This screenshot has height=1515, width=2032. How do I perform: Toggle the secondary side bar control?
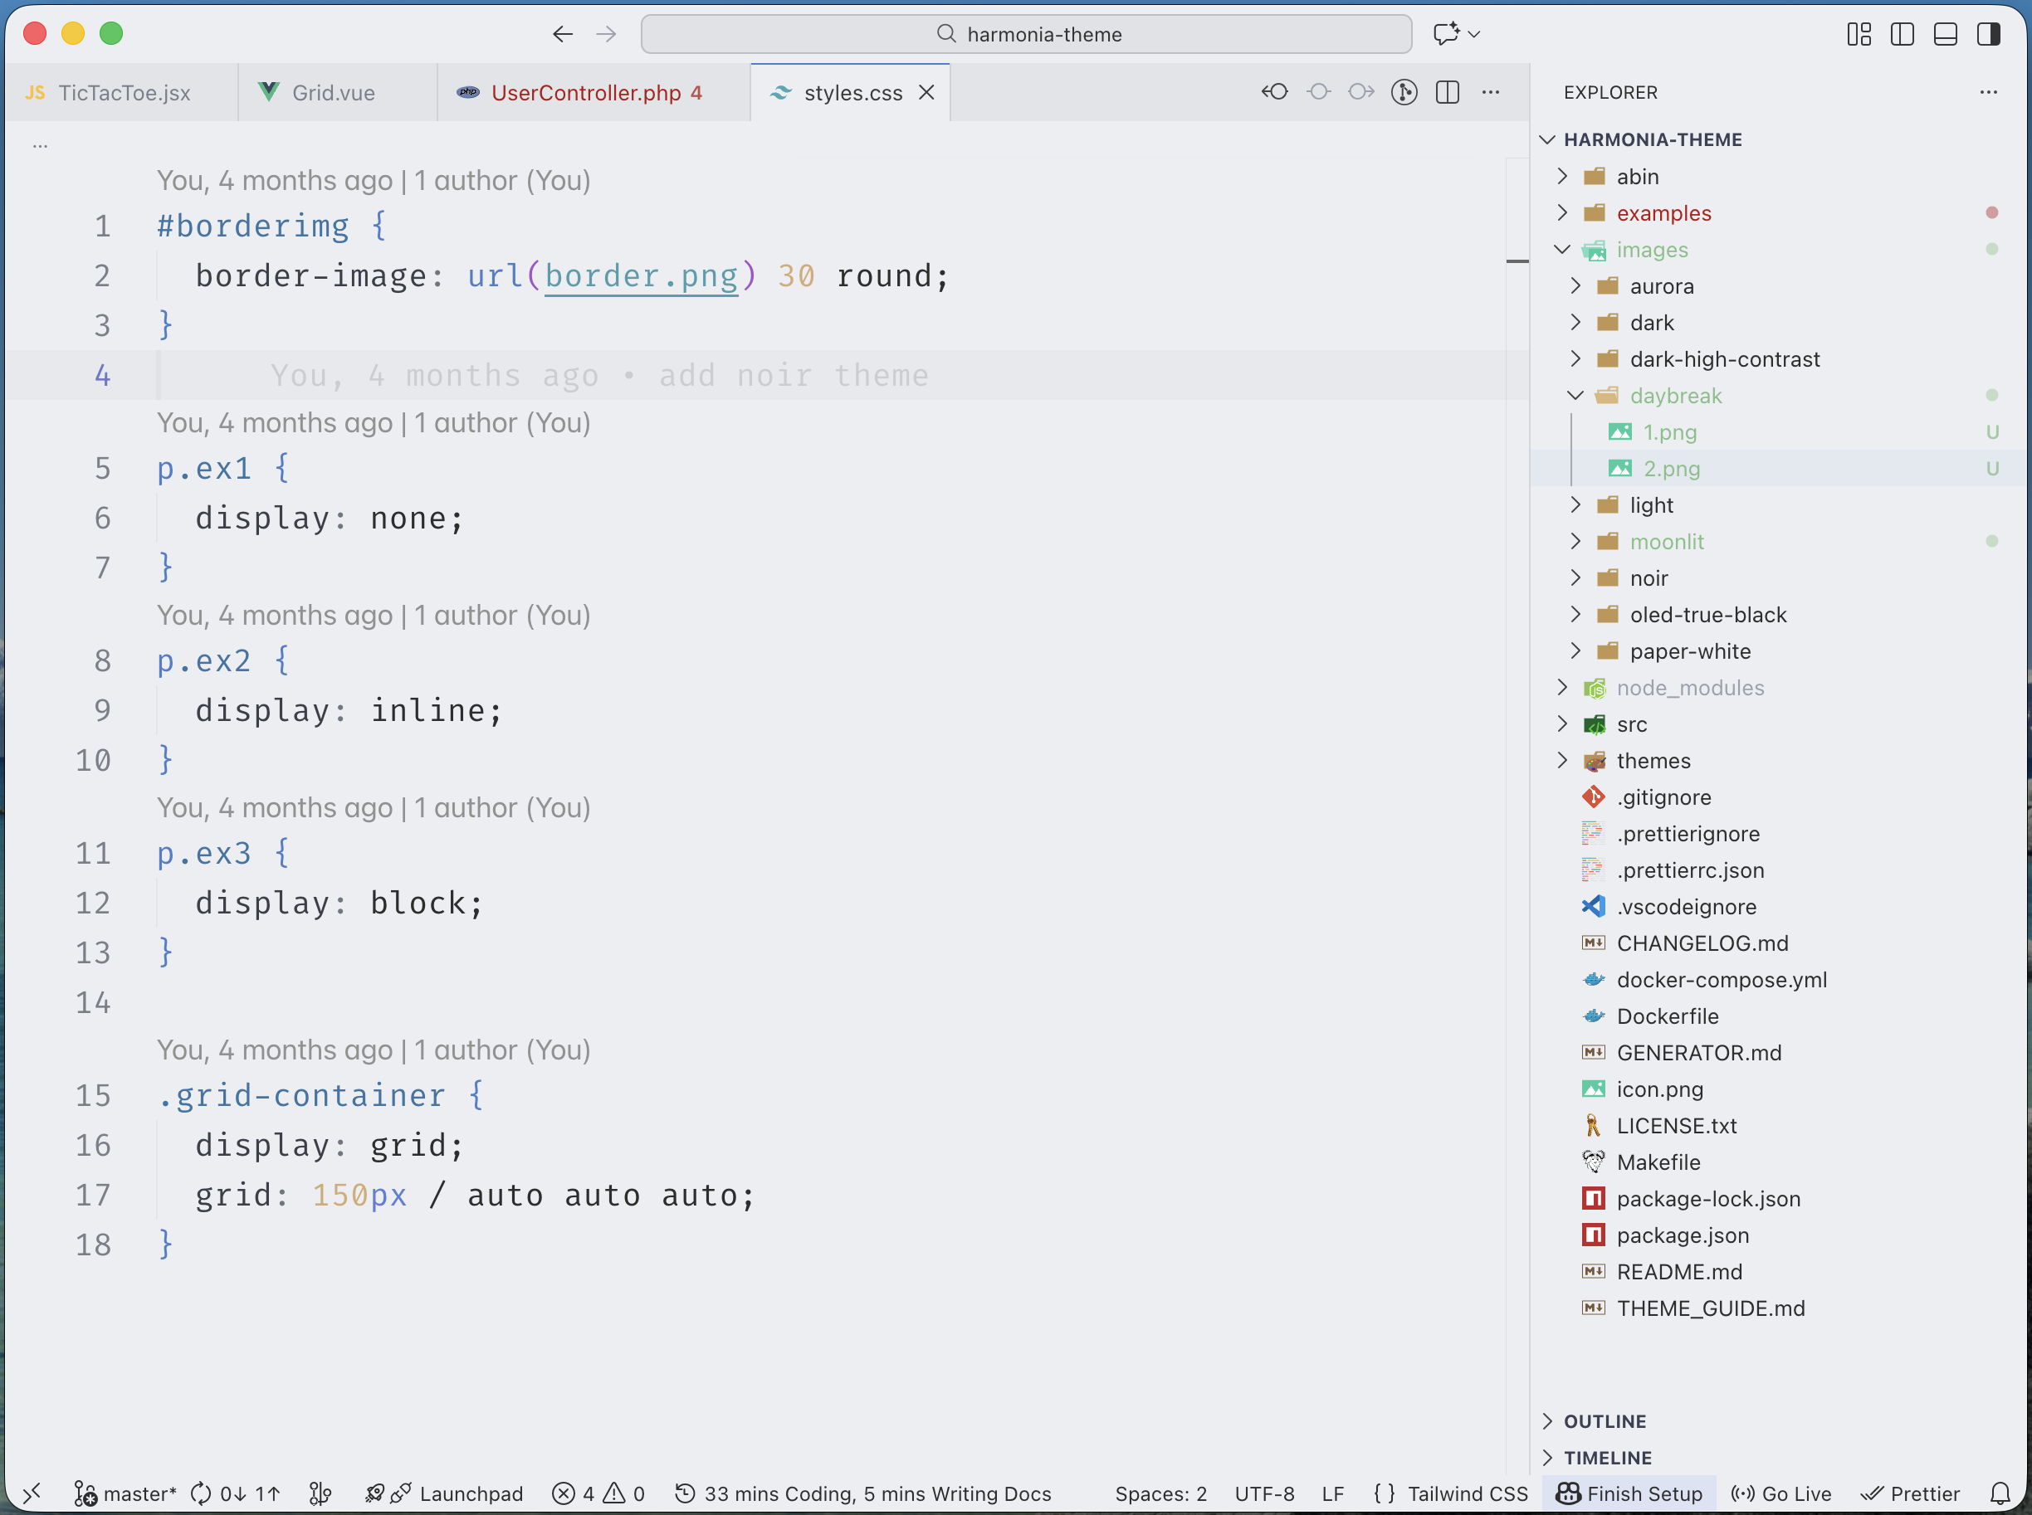tap(1990, 34)
